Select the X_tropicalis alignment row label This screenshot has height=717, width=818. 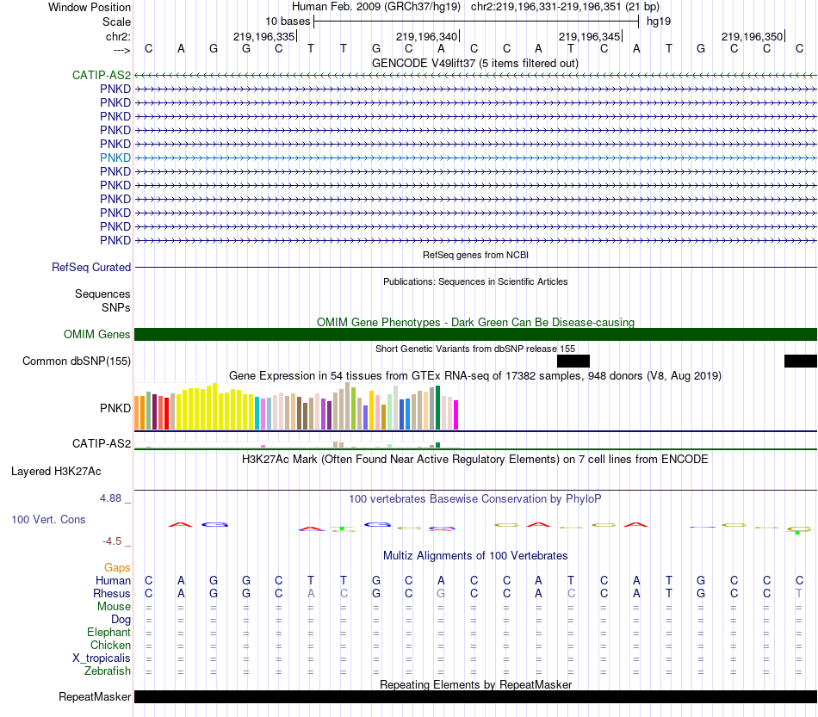tap(102, 658)
